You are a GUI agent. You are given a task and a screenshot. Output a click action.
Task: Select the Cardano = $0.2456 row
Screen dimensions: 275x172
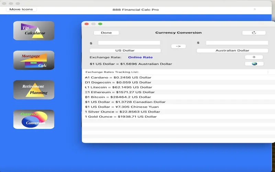pos(178,77)
